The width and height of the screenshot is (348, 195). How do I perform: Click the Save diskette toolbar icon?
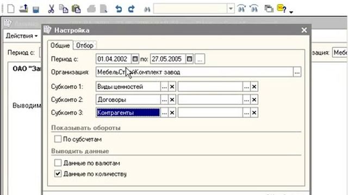[x=36, y=9]
